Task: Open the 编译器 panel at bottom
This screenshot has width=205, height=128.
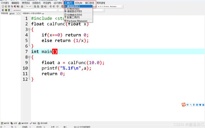Action: 5,123
